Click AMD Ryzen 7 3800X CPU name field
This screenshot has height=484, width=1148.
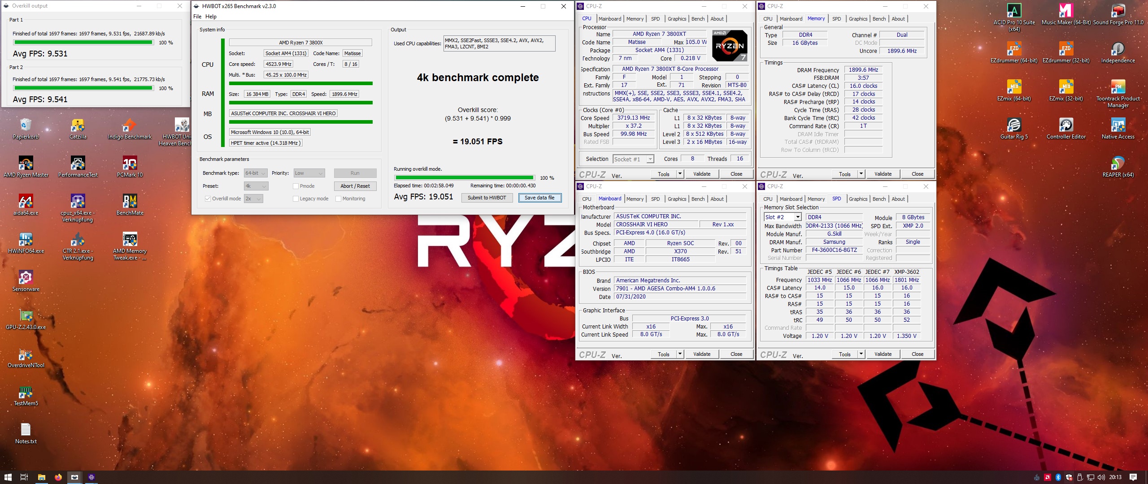click(x=300, y=43)
